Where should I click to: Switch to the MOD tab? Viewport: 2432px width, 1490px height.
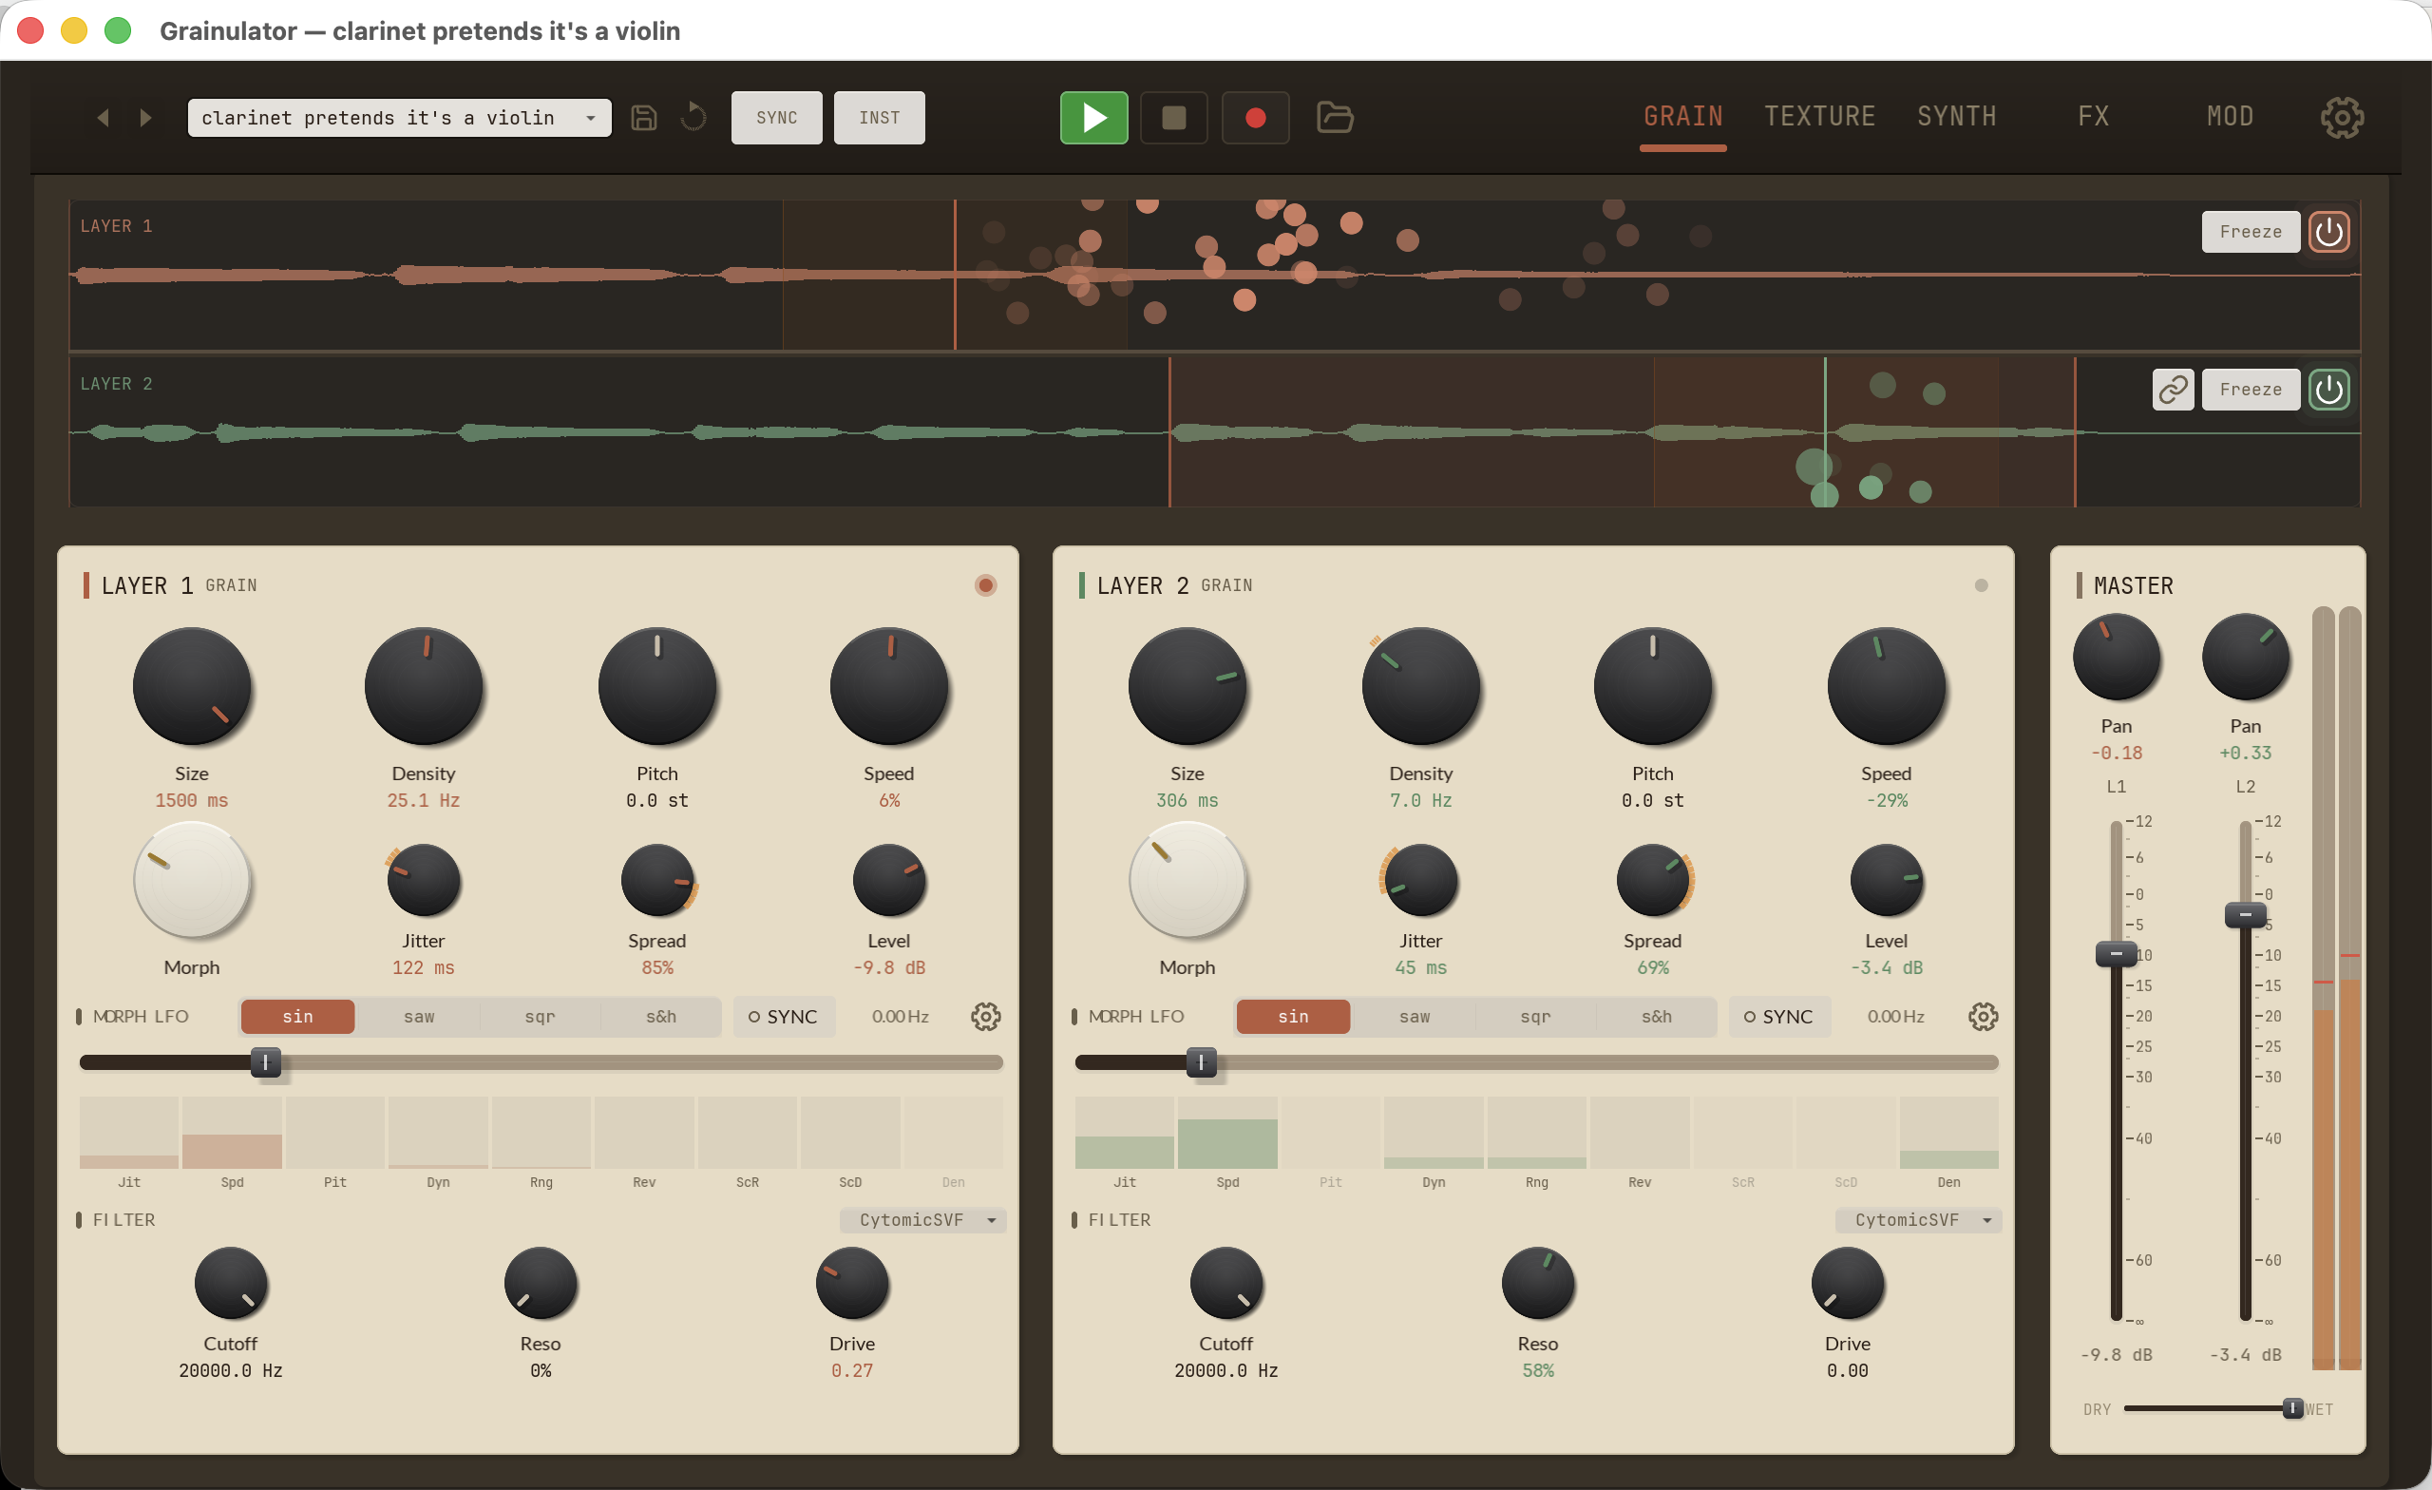[x=2230, y=117]
